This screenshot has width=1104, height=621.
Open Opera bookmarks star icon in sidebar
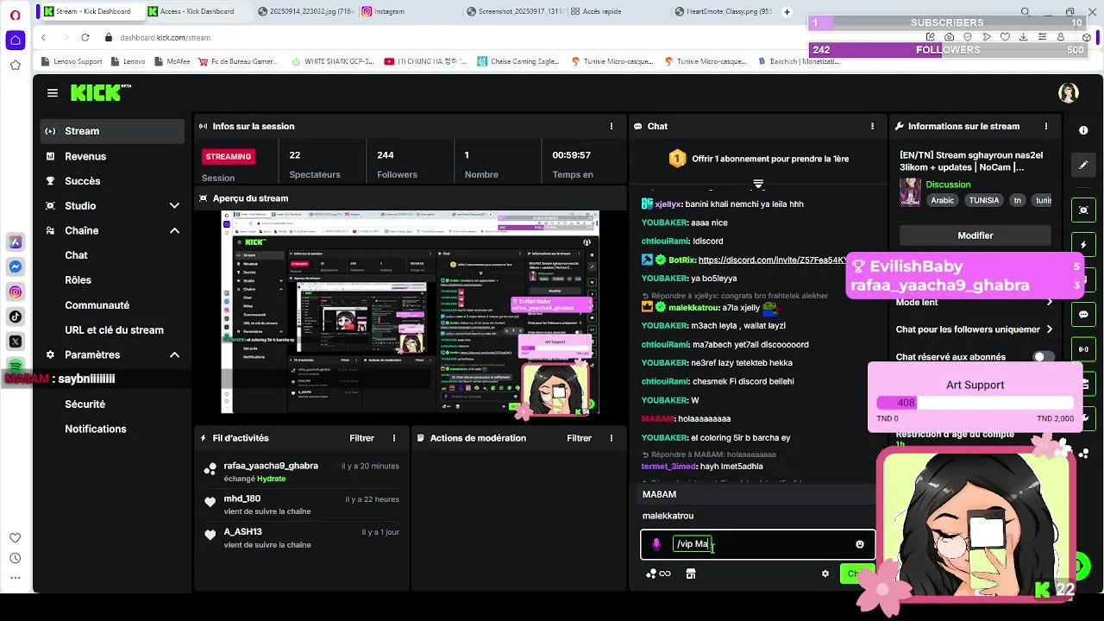click(16, 65)
